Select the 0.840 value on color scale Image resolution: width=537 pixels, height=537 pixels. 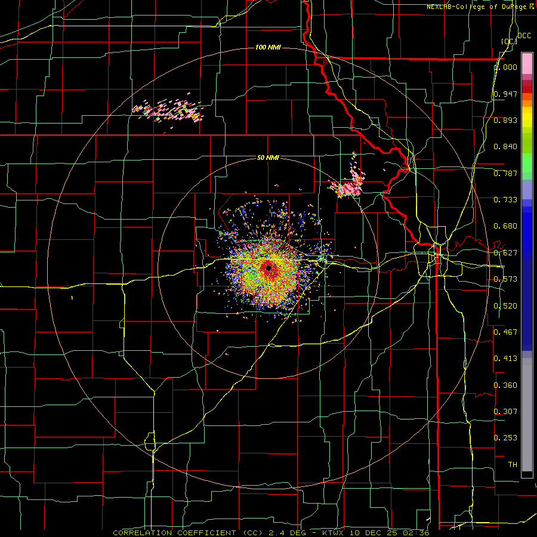click(x=505, y=147)
